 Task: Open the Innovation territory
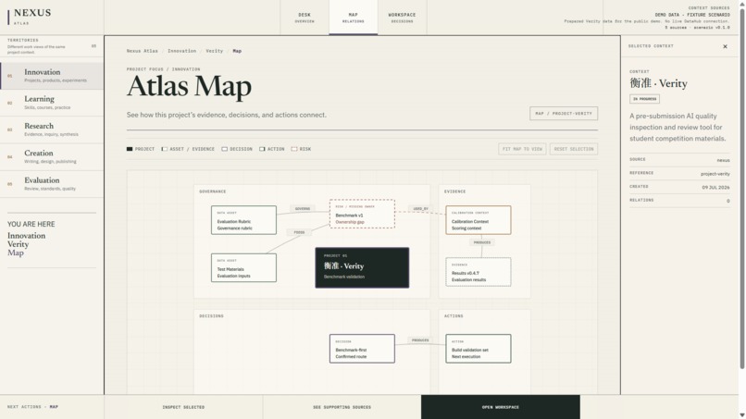coord(52,76)
